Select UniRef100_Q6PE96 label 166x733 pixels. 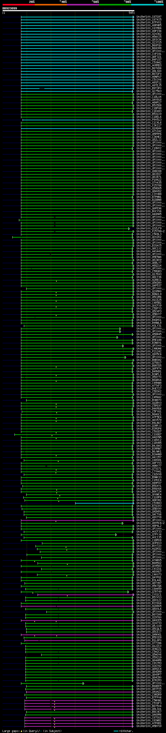[x=149, y=208]
